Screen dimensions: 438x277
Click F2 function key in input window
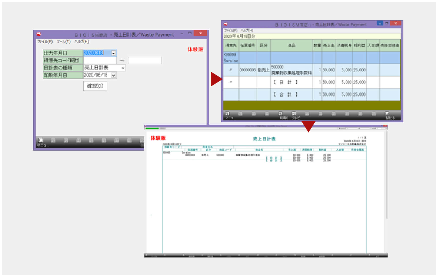[53, 141]
